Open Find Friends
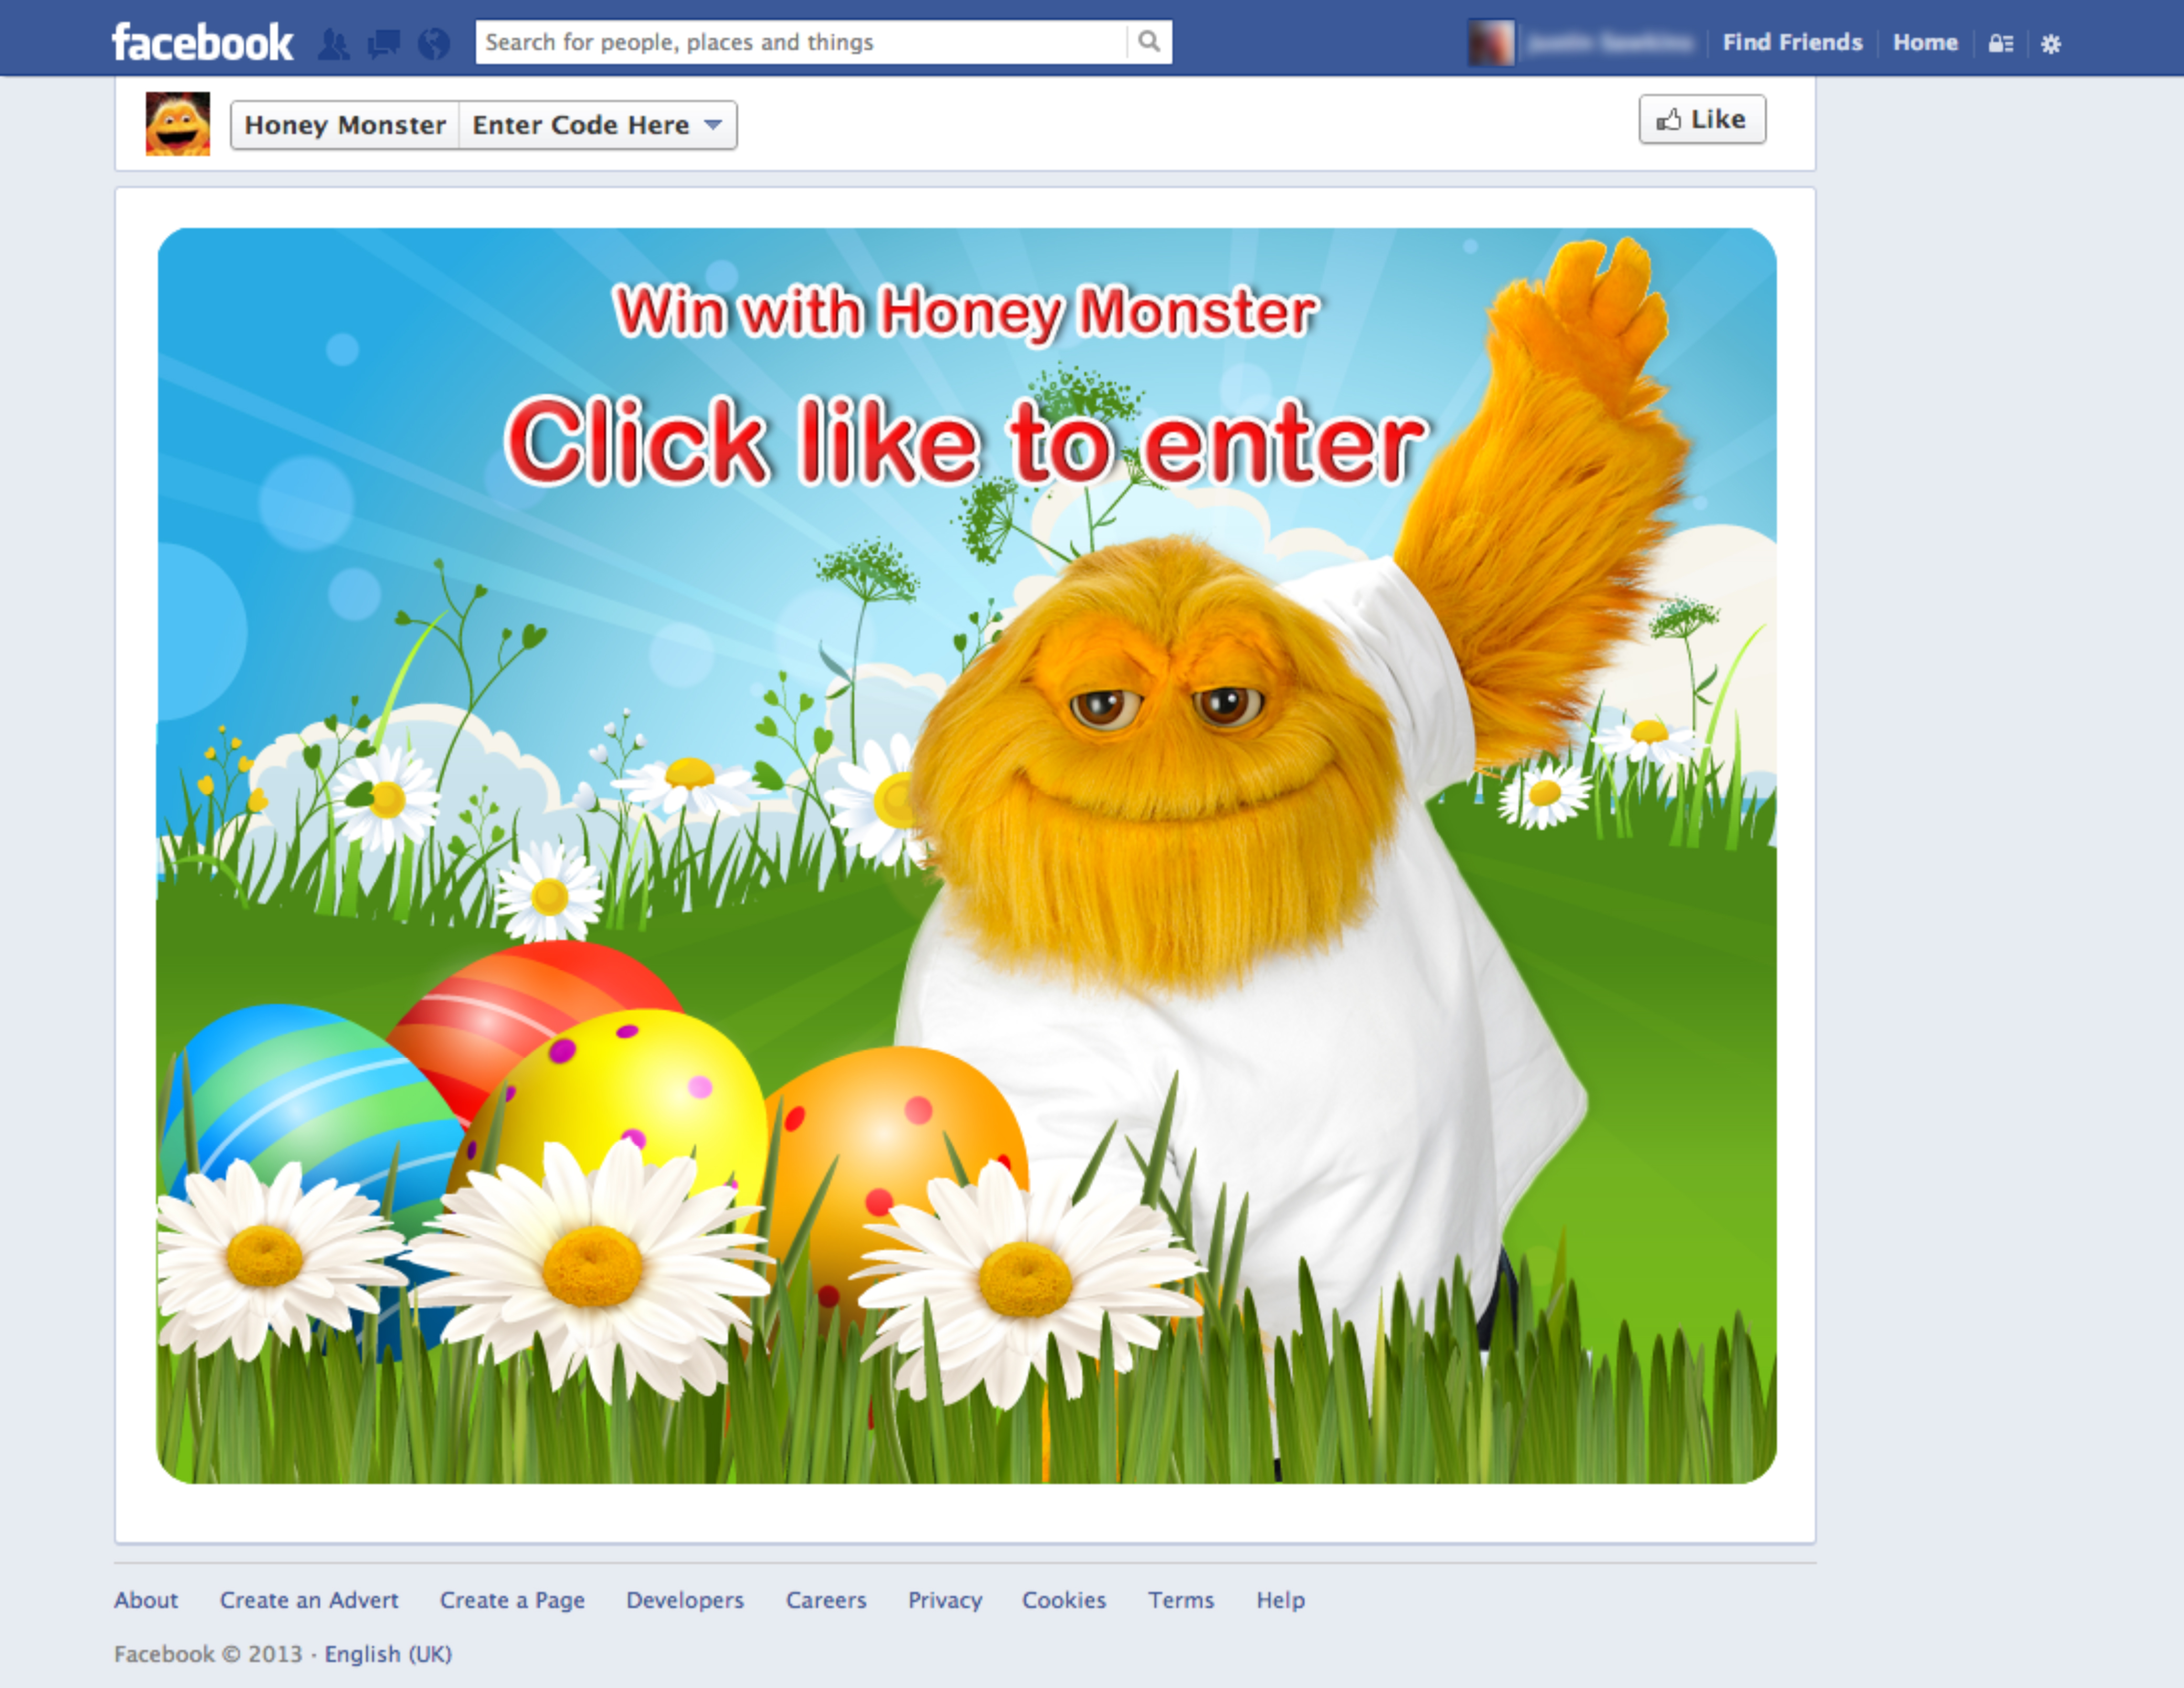This screenshot has width=2184, height=1688. (x=1792, y=42)
